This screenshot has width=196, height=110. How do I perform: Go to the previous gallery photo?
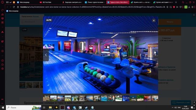(x=46, y=55)
